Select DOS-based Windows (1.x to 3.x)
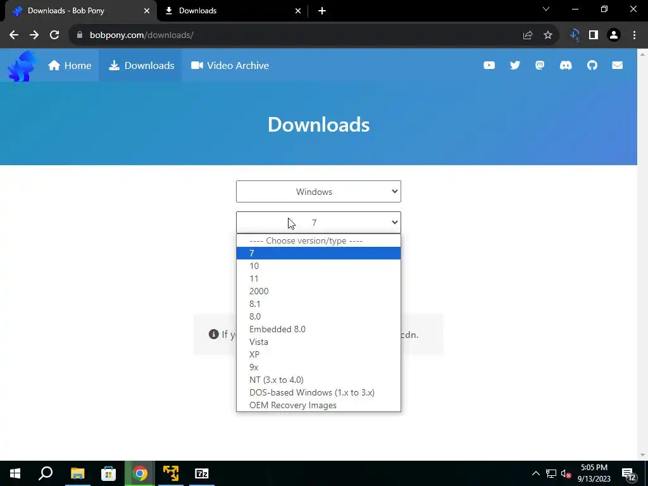This screenshot has width=648, height=486. [x=318, y=392]
